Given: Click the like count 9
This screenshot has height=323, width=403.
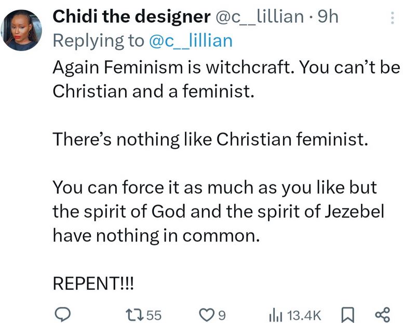Looking at the screenshot, I should [221, 315].
